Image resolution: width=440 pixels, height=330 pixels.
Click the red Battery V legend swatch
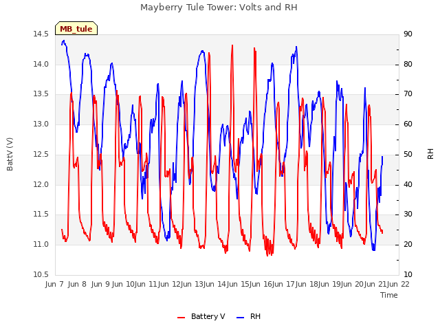point(181,318)
